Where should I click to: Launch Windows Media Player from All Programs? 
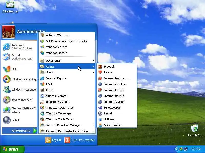(x=67, y=108)
